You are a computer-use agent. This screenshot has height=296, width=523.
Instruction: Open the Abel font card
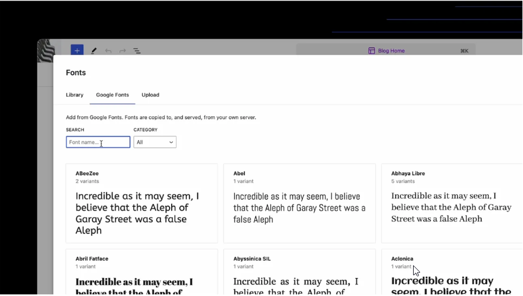point(300,203)
